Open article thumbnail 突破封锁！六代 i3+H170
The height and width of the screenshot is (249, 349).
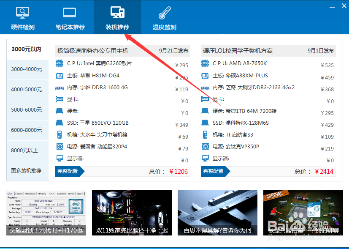coord(46,213)
